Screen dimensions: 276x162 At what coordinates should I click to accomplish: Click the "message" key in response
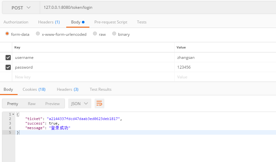(35, 128)
